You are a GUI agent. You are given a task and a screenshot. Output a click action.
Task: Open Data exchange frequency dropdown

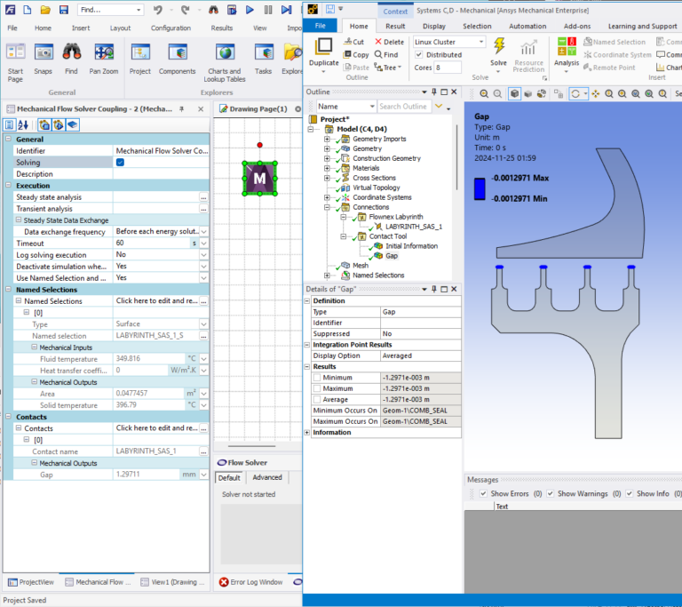click(203, 232)
